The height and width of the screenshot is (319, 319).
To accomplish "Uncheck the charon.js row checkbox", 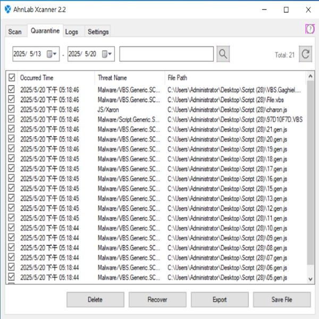I will tap(11, 109).
